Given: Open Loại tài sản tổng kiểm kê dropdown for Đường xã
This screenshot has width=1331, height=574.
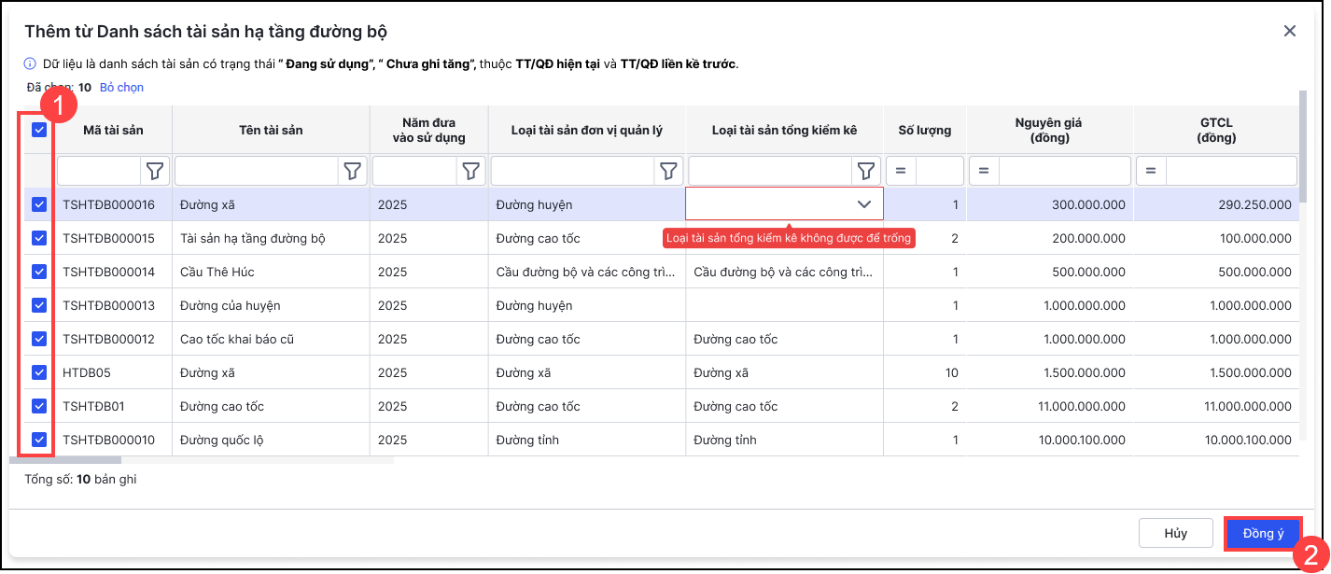Looking at the screenshot, I should [864, 204].
